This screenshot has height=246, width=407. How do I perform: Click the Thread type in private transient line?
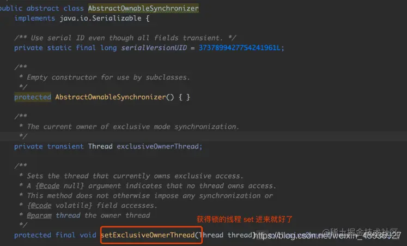(x=100, y=147)
